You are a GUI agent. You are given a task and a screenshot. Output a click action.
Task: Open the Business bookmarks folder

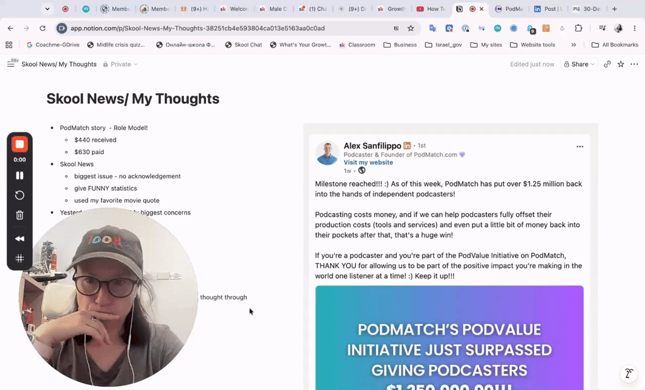coord(400,45)
